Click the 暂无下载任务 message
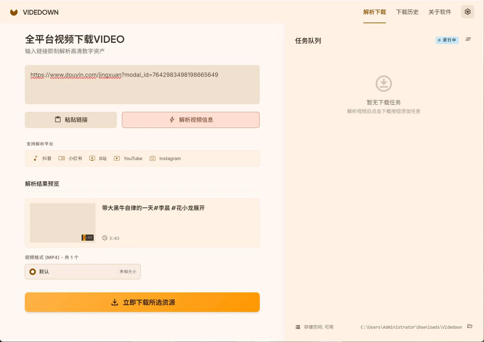The image size is (484, 342). pos(384,102)
